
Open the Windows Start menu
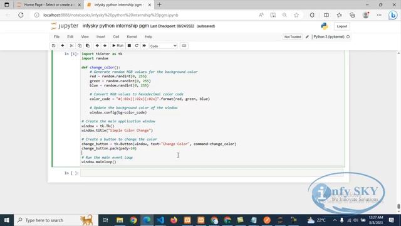tap(7, 220)
